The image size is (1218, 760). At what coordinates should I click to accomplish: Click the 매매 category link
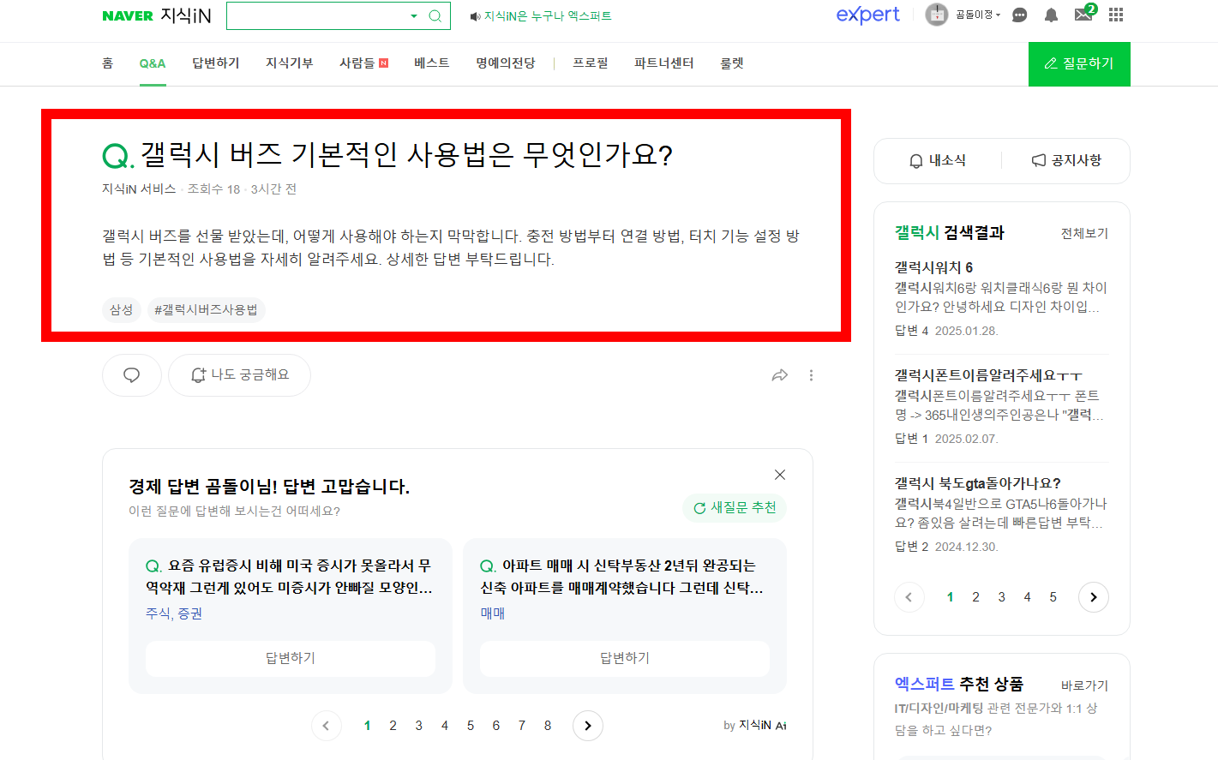pos(493,613)
